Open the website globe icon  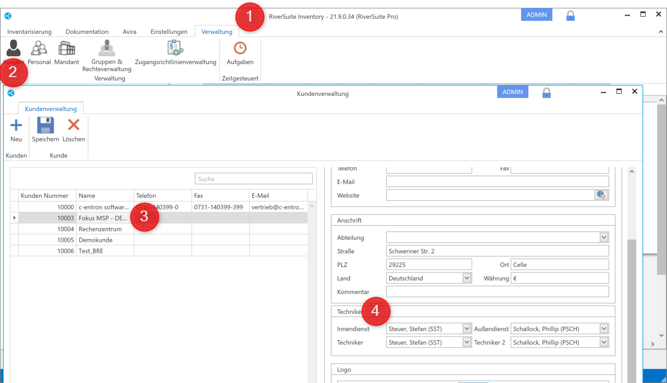click(601, 195)
